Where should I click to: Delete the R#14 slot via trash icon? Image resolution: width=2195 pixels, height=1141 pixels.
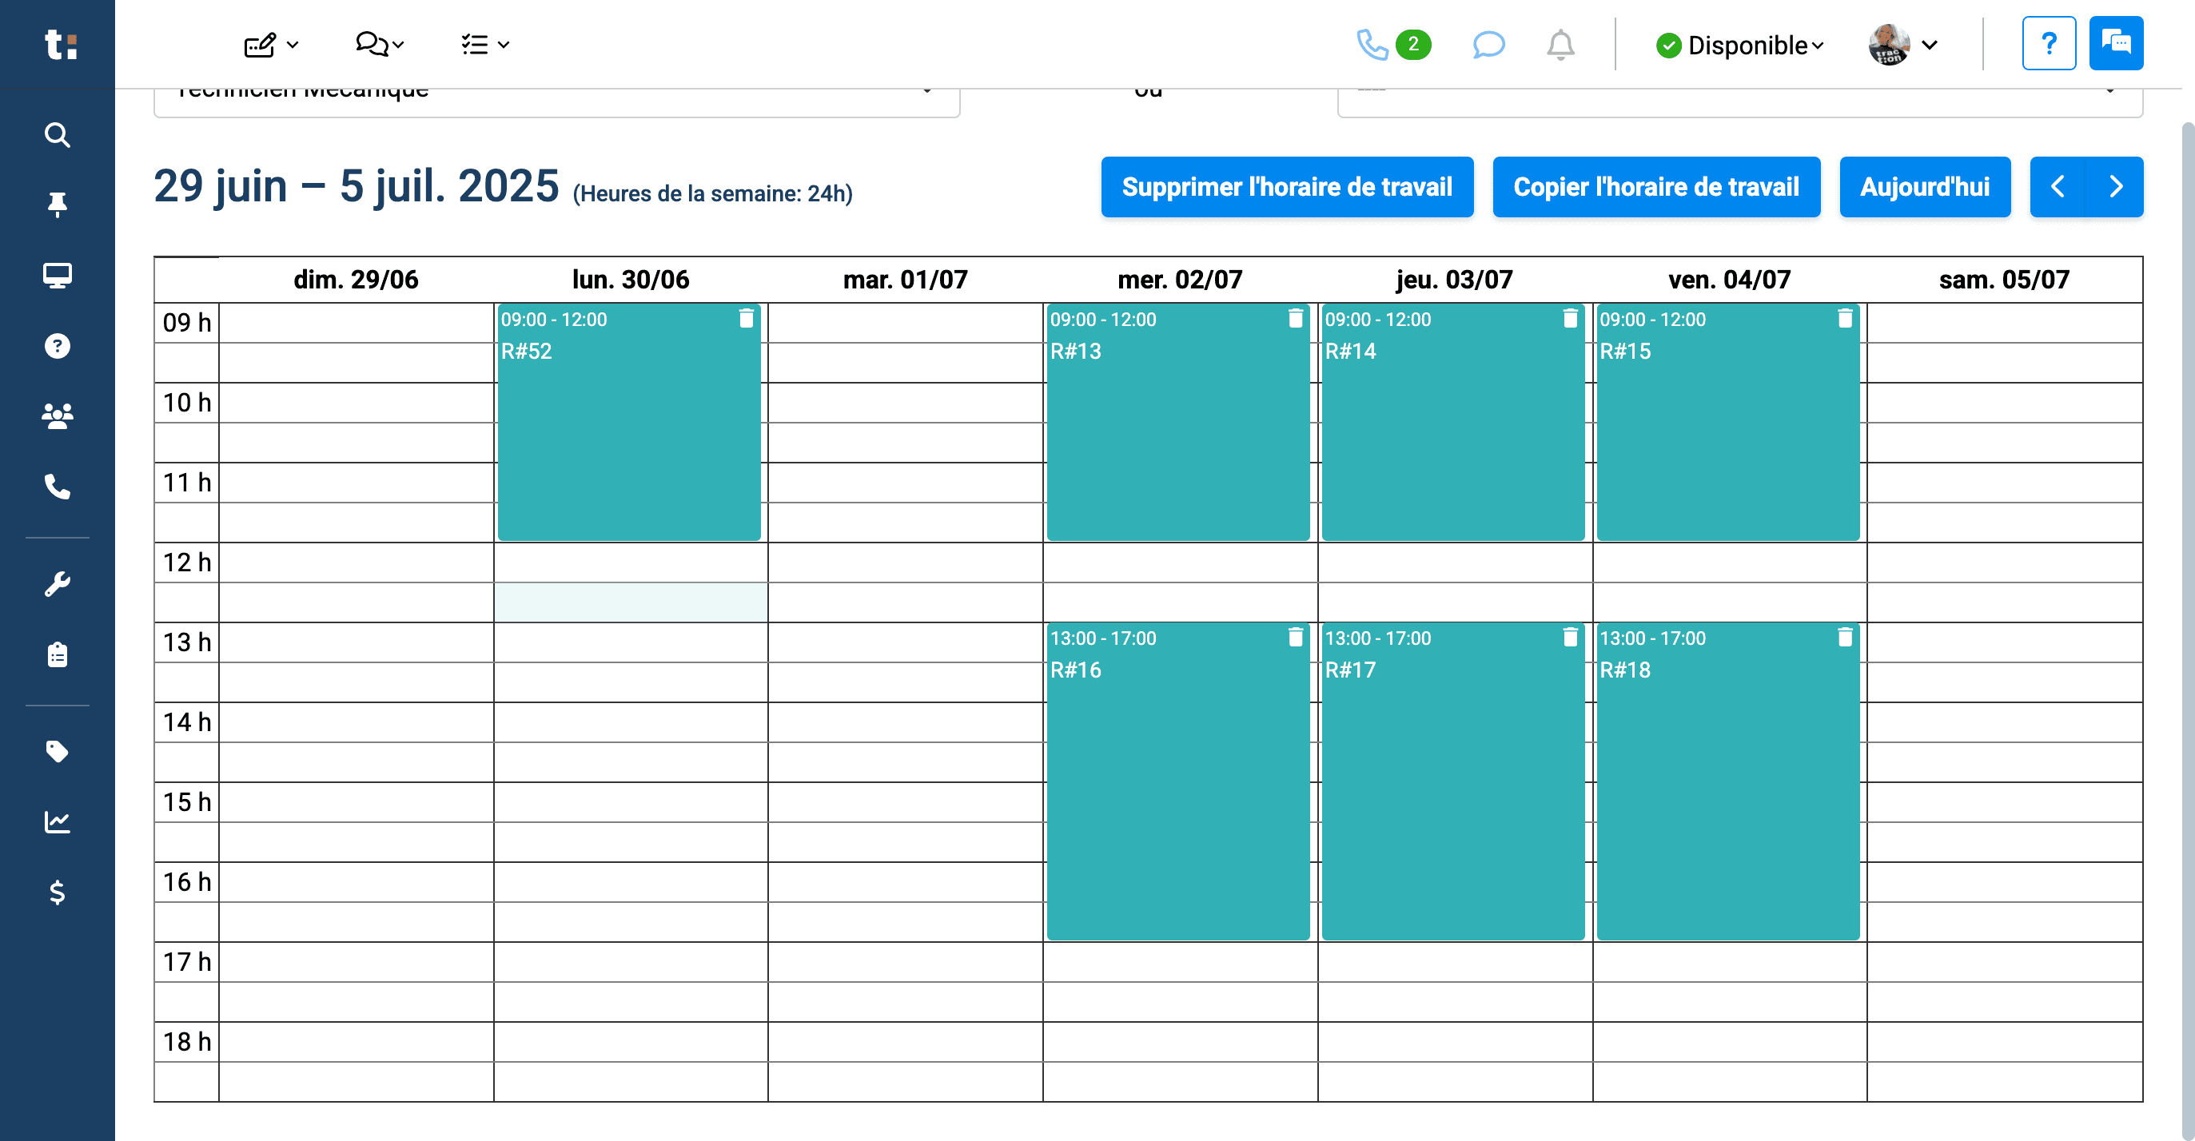point(1571,319)
